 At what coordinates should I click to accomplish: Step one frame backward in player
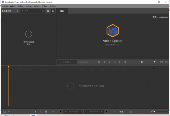click(x=105, y=62)
